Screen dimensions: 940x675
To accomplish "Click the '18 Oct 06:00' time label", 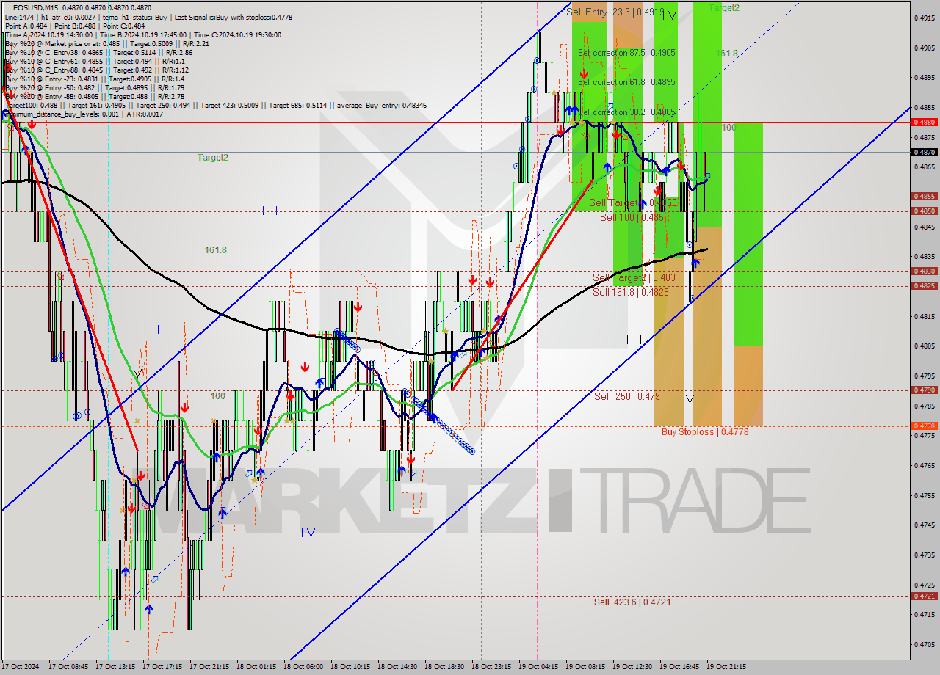I will [303, 667].
